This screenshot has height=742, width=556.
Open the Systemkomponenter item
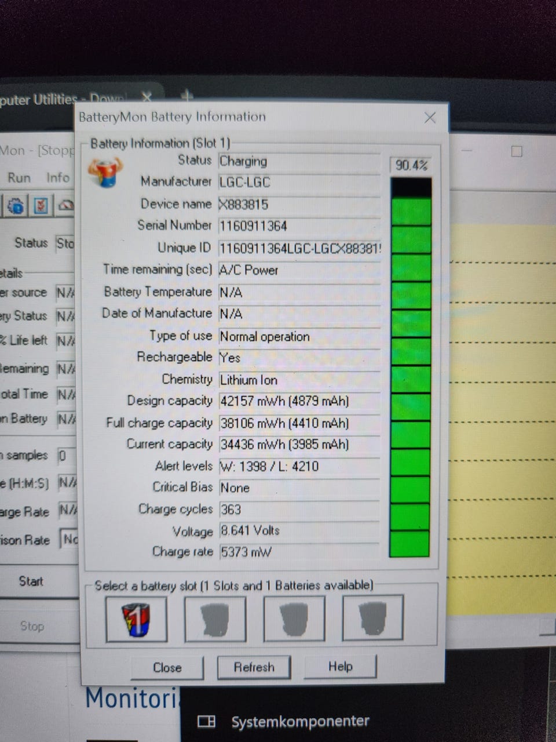click(284, 722)
